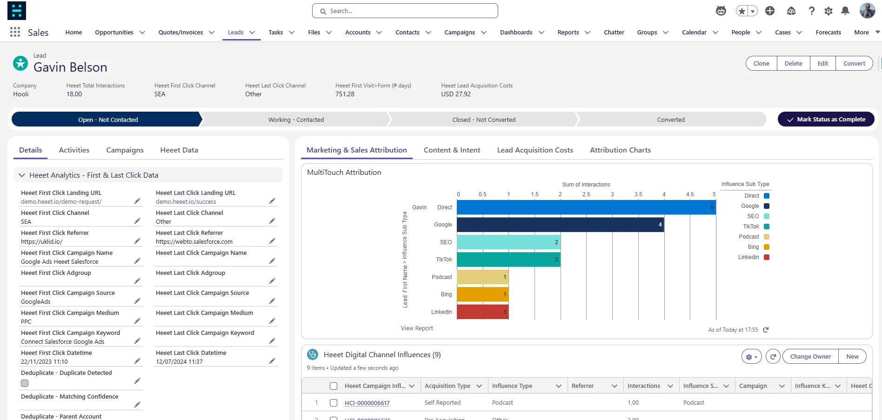Refresh the Digital Channel Influences list
The image size is (882, 420).
point(773,357)
